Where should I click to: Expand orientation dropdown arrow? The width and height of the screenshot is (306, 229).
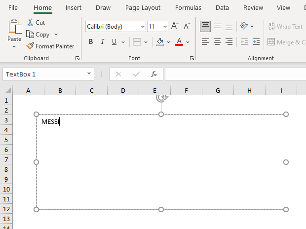(252, 26)
